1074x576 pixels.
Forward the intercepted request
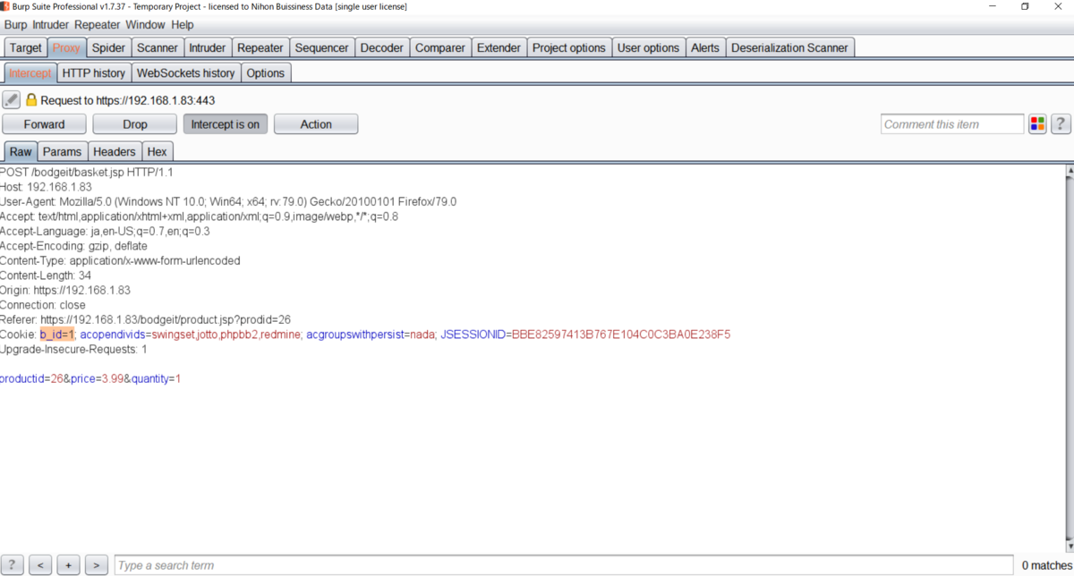click(x=45, y=124)
